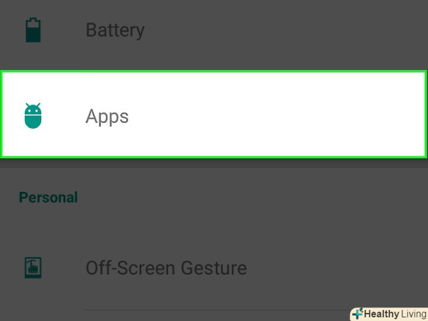Tap blank area right of Personal header

point(251,198)
